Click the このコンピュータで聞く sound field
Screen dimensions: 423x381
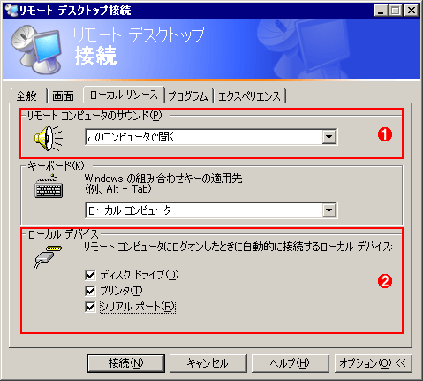click(211, 137)
